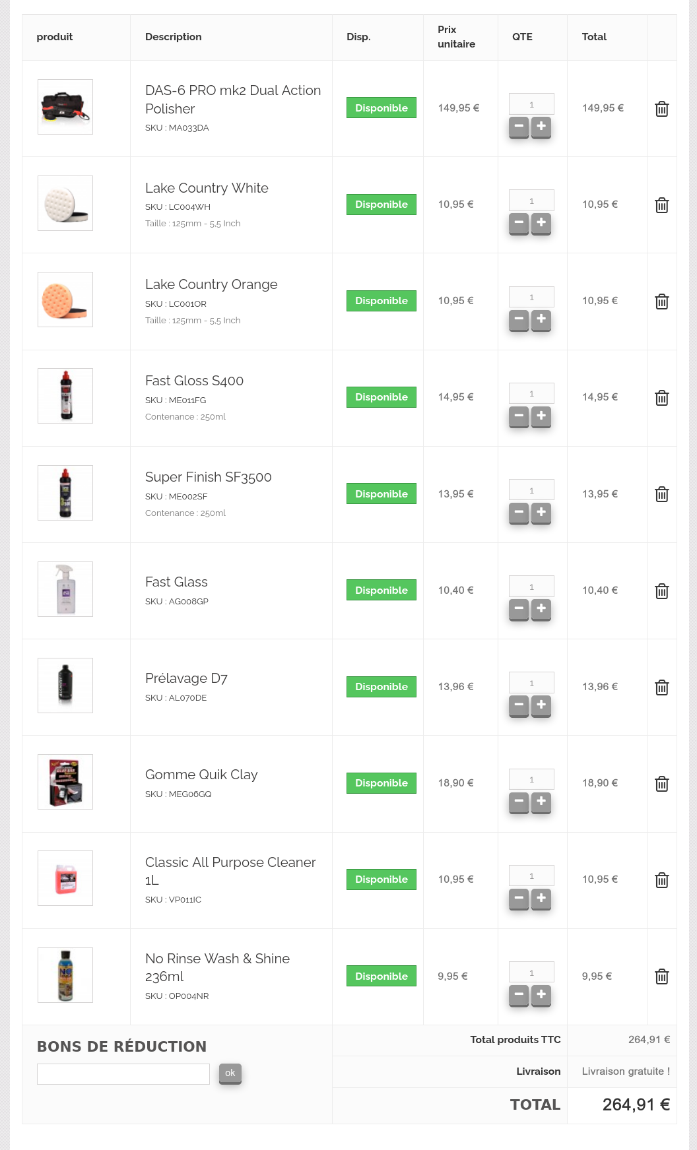
Task: Click the Lake Country Orange pad thumbnail
Action: click(65, 300)
